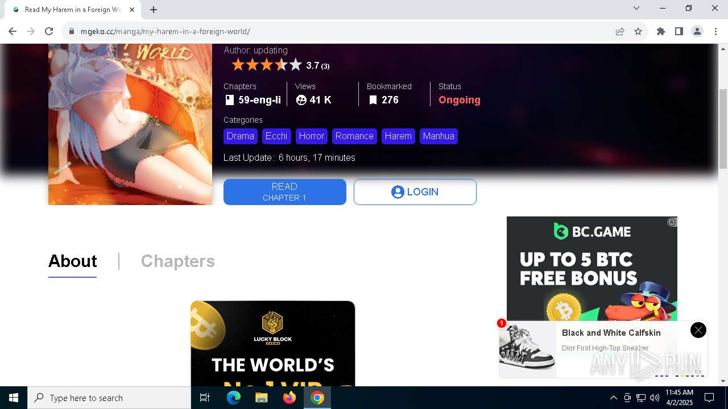Click the READ CHAPTER 1 button
728x409 pixels.
[x=285, y=192]
